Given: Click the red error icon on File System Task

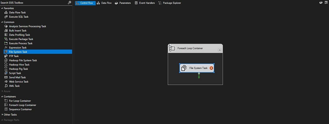Looking at the screenshot, I should point(211,68).
